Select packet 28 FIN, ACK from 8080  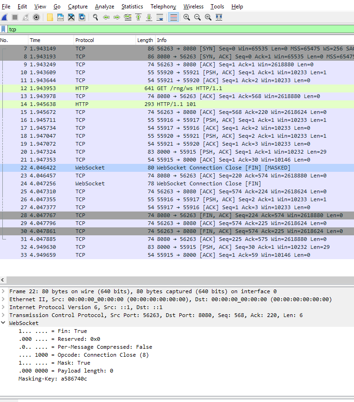[x=177, y=215]
